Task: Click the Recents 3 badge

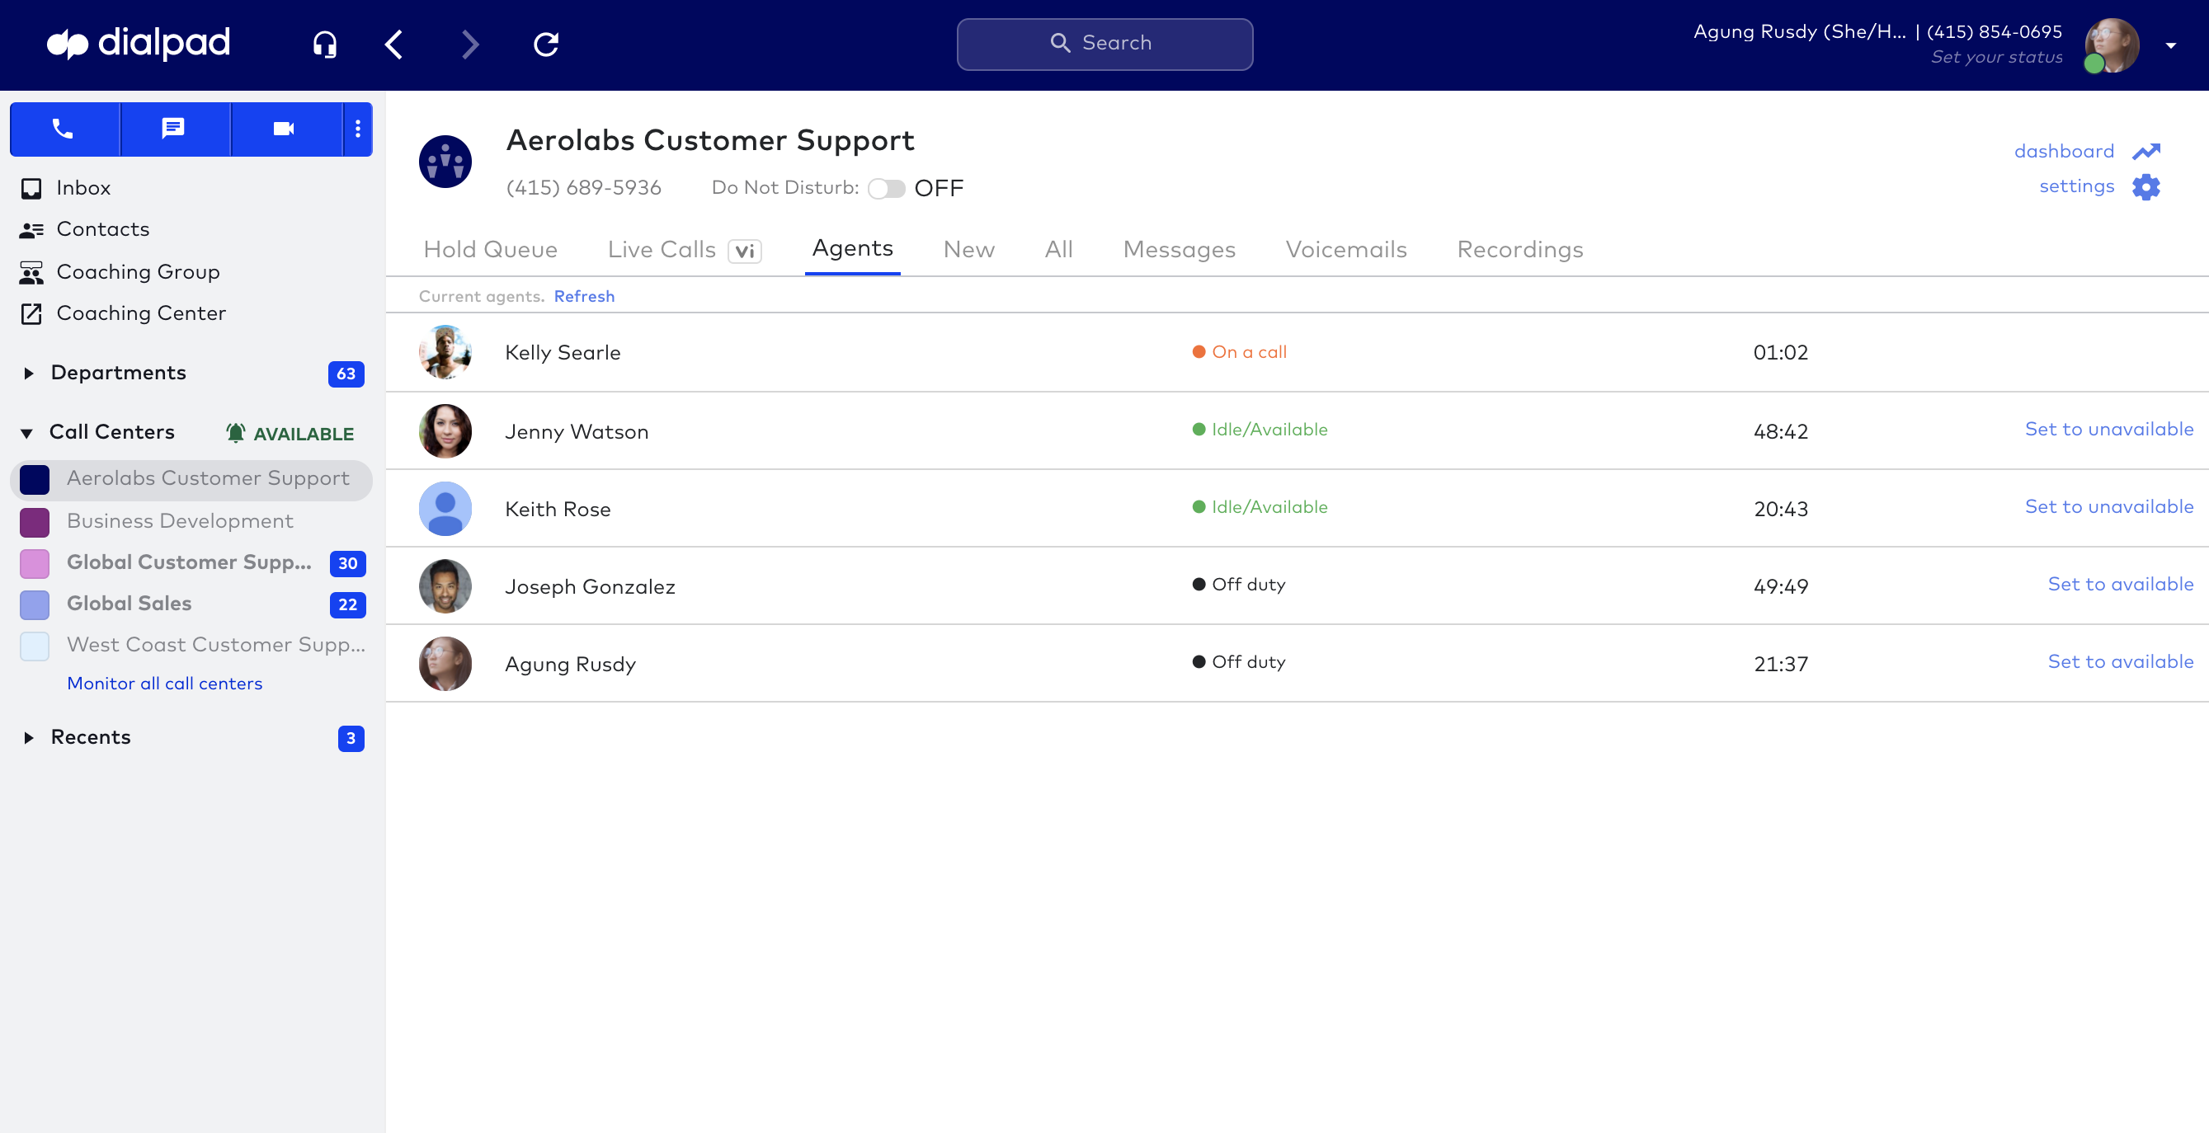Action: click(x=351, y=738)
